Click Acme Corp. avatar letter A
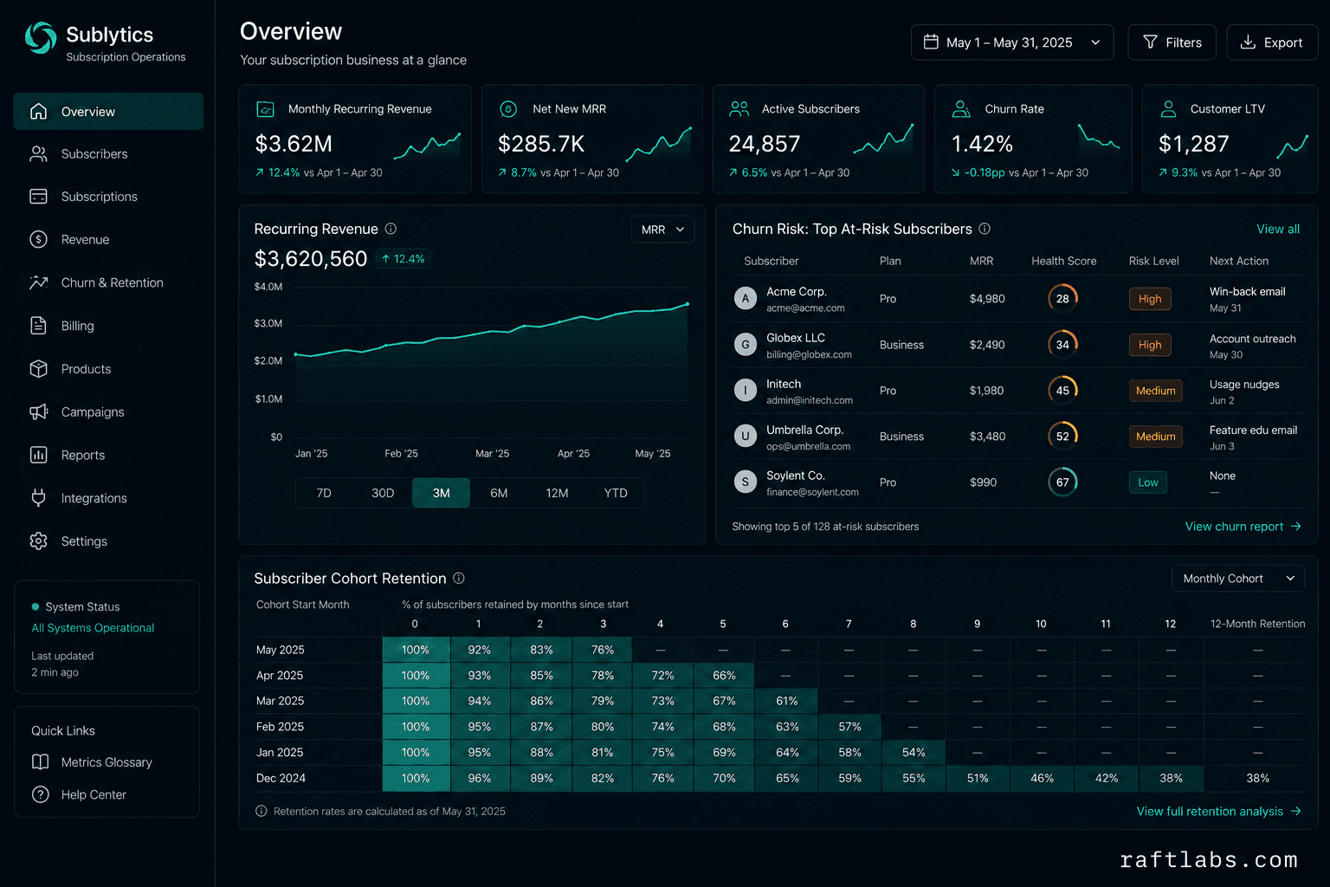 coord(746,299)
